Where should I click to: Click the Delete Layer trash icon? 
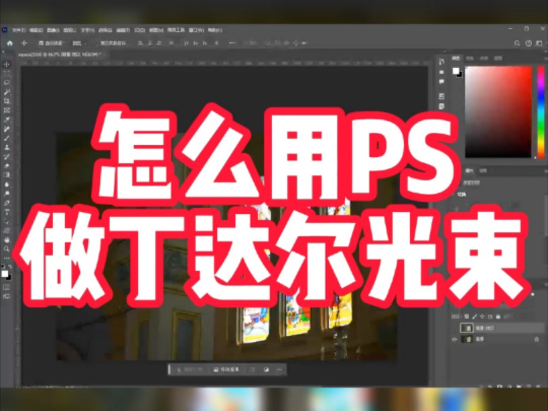539,386
